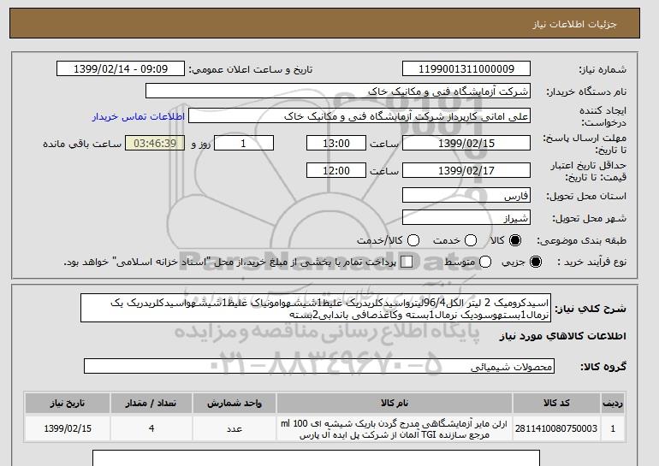
Task: Click the price validity date 1399/02/17 field
Action: [x=466, y=170]
